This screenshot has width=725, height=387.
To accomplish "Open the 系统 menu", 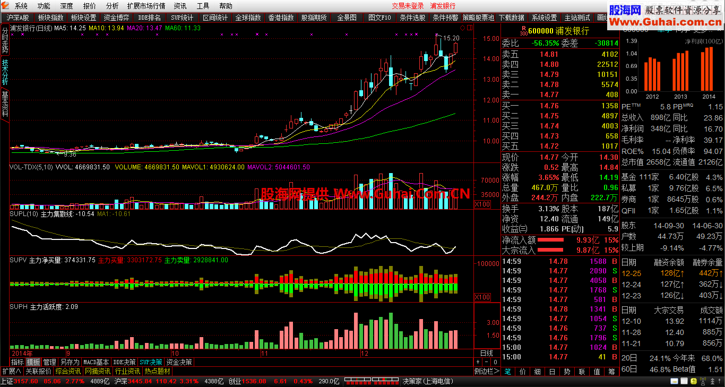I will click(21, 6).
